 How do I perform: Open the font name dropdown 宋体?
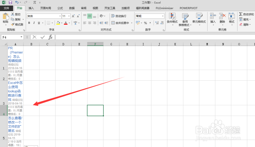(x=60, y=16)
